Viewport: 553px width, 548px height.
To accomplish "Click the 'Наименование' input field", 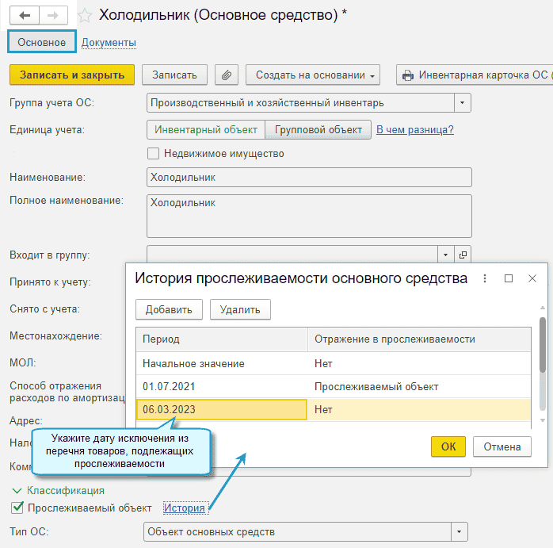I will click(309, 178).
